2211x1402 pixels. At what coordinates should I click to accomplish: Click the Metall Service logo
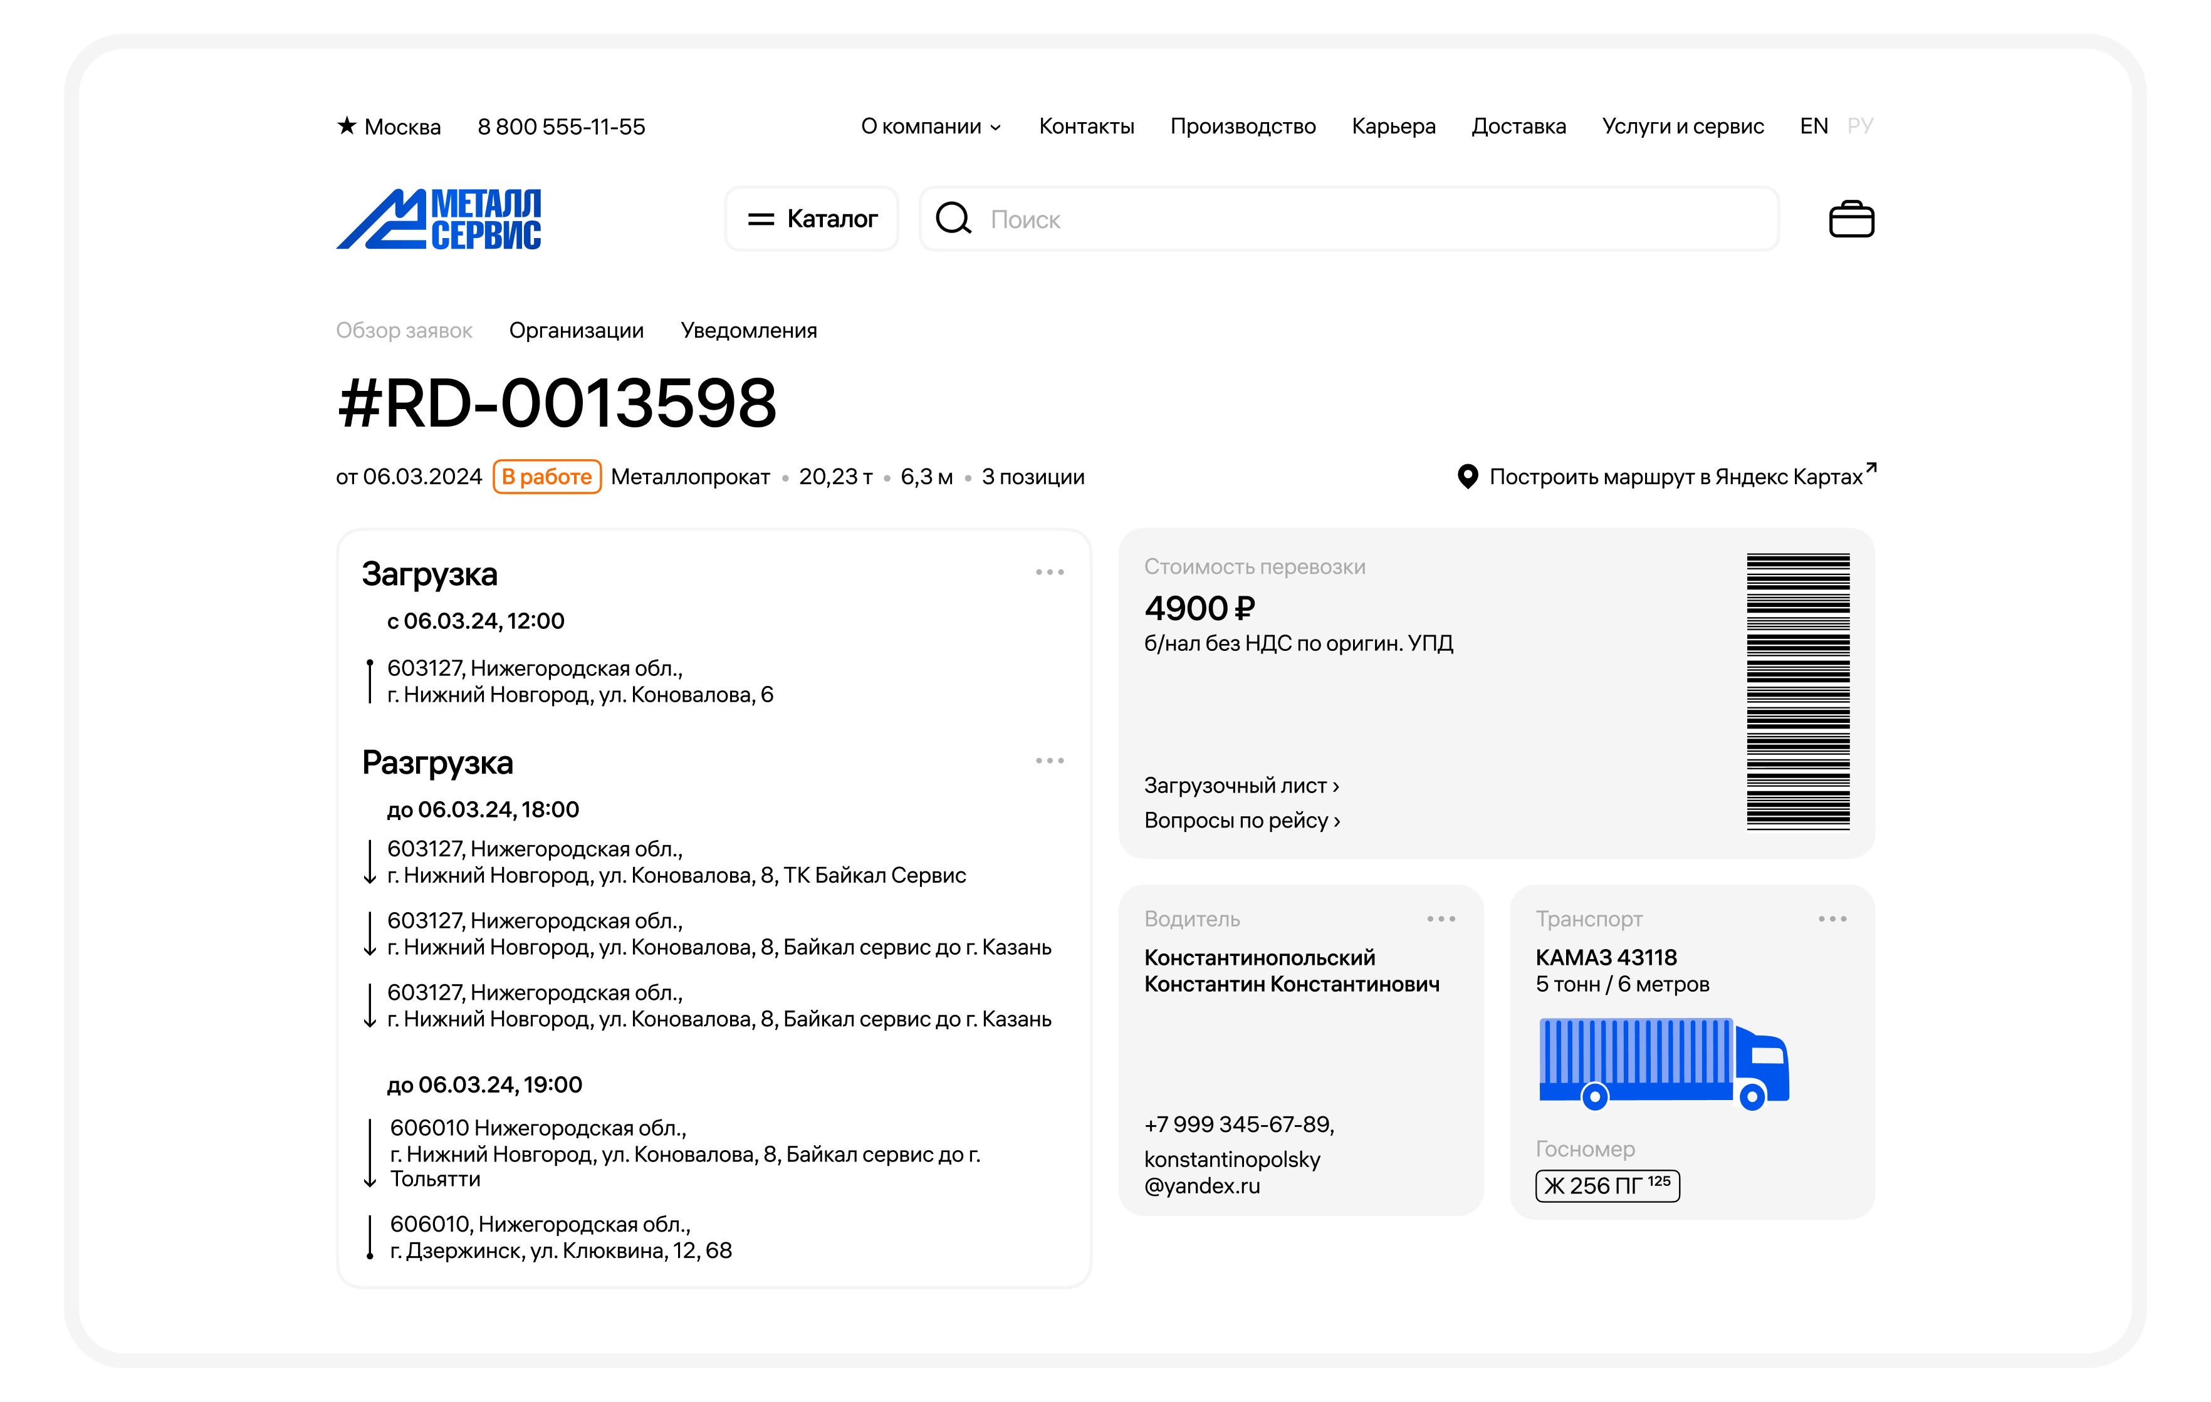coord(439,219)
